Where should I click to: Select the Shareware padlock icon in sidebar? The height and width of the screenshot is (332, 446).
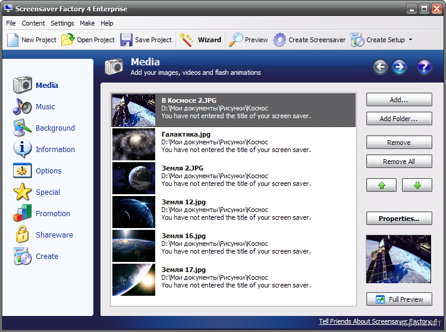(x=22, y=235)
